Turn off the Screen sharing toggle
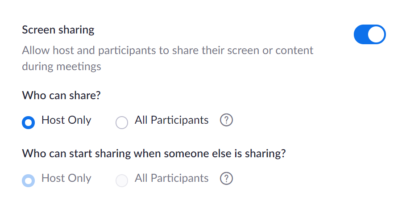 (x=370, y=34)
